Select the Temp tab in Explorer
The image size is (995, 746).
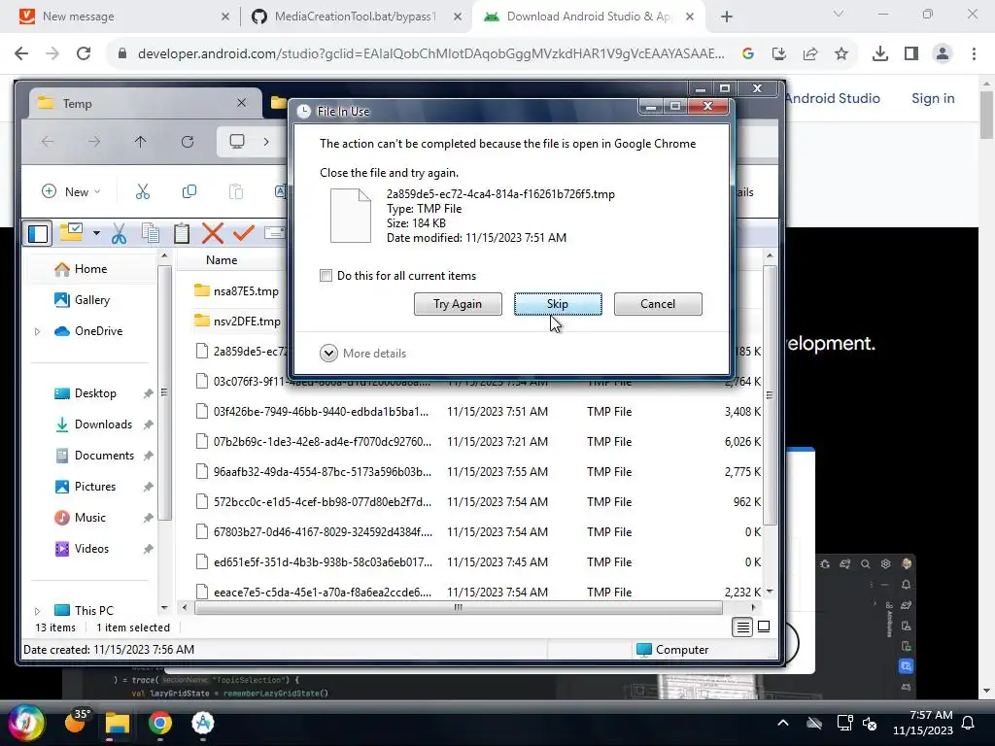146,103
